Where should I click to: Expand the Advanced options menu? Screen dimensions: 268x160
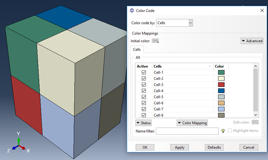coord(252,41)
